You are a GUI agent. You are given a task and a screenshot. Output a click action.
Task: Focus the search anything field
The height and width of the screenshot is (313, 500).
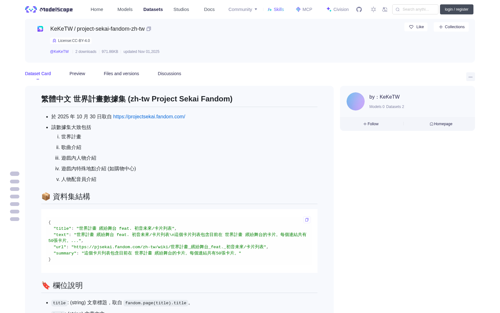pyautogui.click(x=415, y=9)
